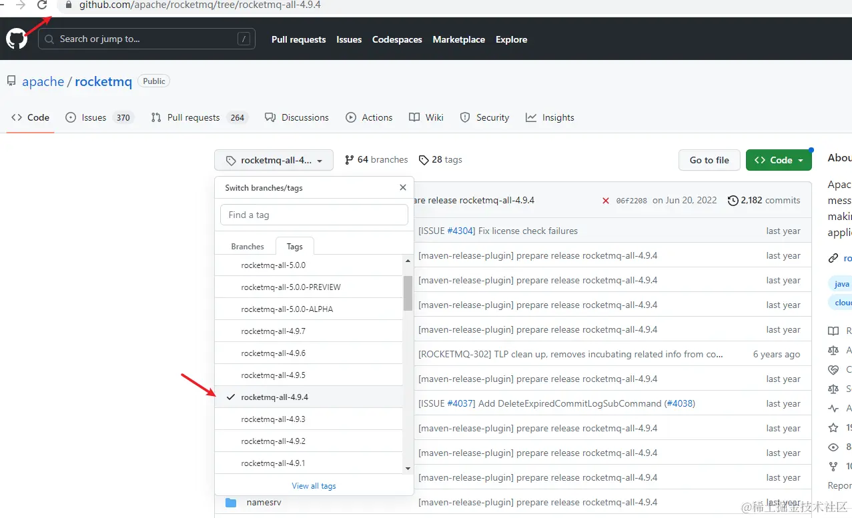Click checked tag rocketmq-all-4.9.4
This screenshot has width=852, height=518.
[309, 397]
